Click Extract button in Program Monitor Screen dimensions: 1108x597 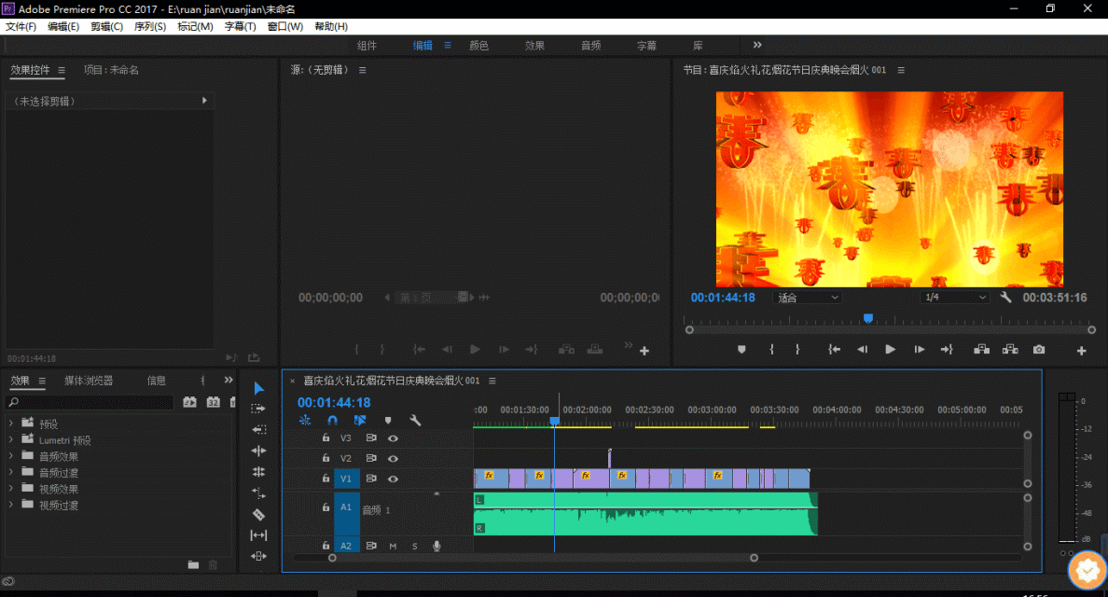[1010, 350]
